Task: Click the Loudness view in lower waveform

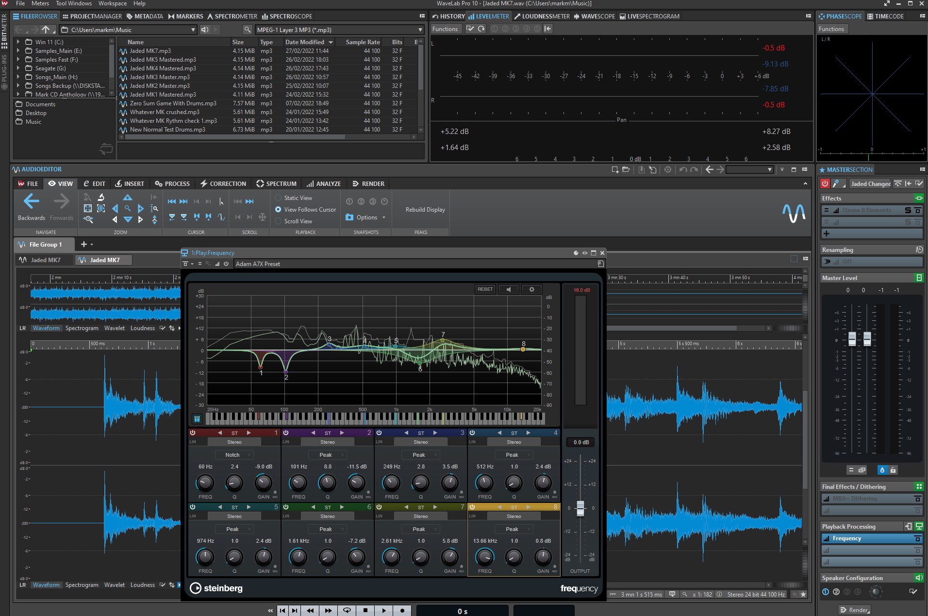Action: point(142,585)
